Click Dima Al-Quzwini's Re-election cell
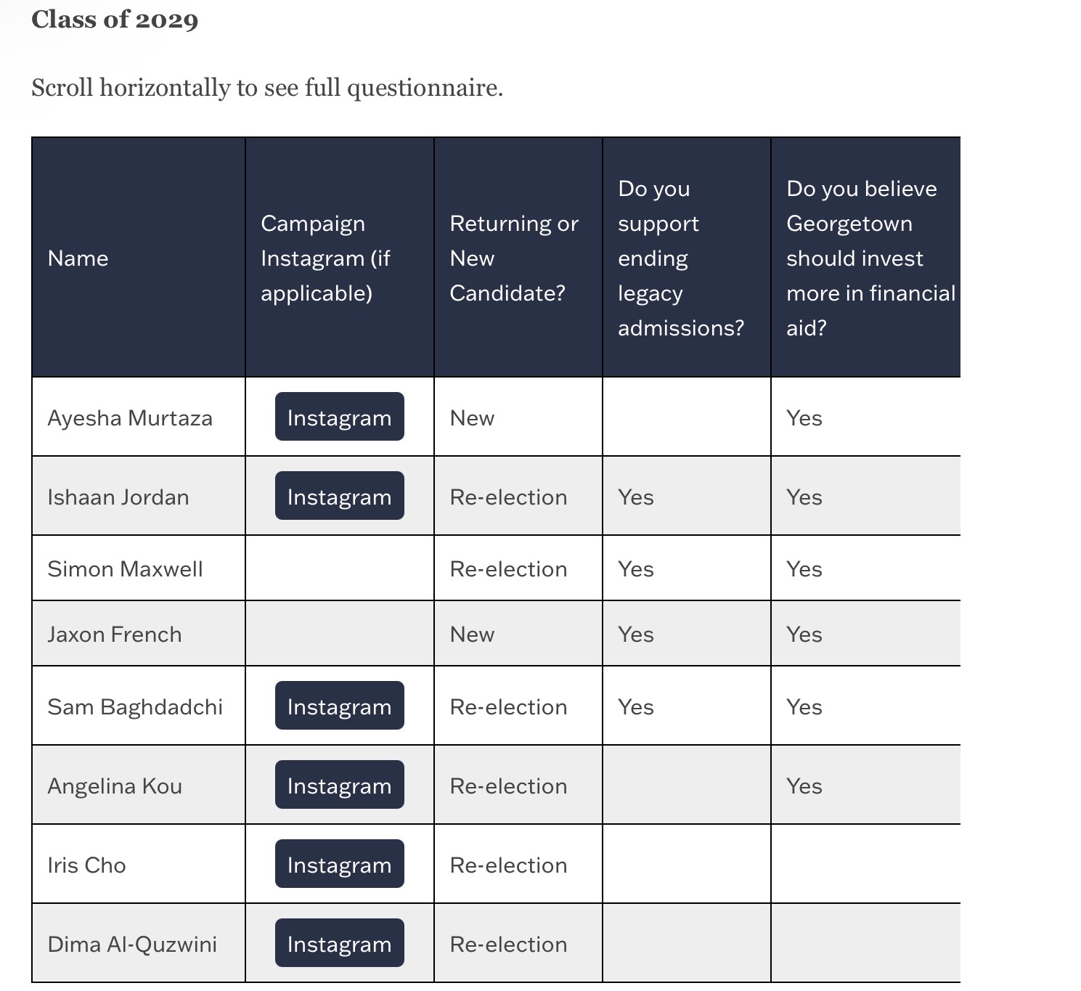 click(508, 944)
